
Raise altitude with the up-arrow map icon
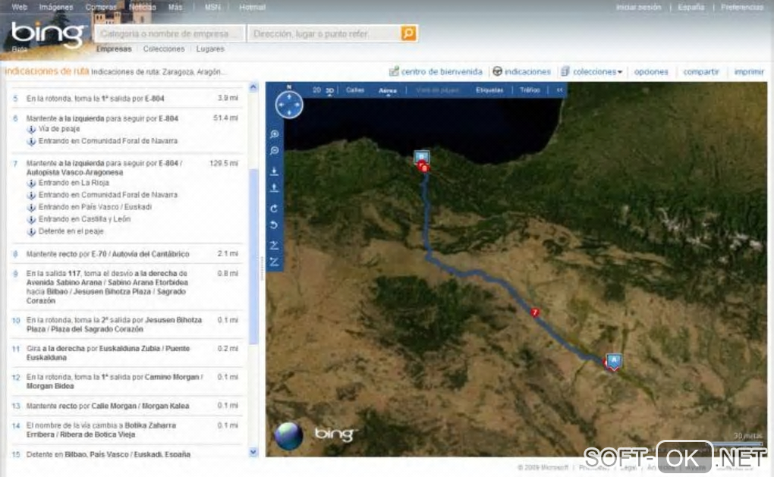(275, 188)
